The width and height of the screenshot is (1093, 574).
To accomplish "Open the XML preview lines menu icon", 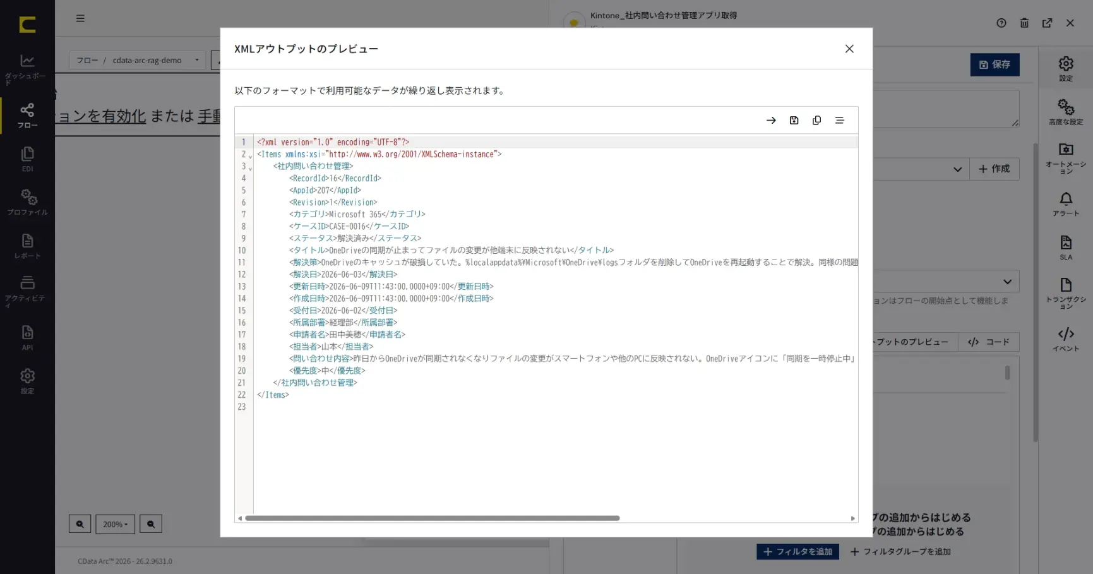I will pos(839,120).
